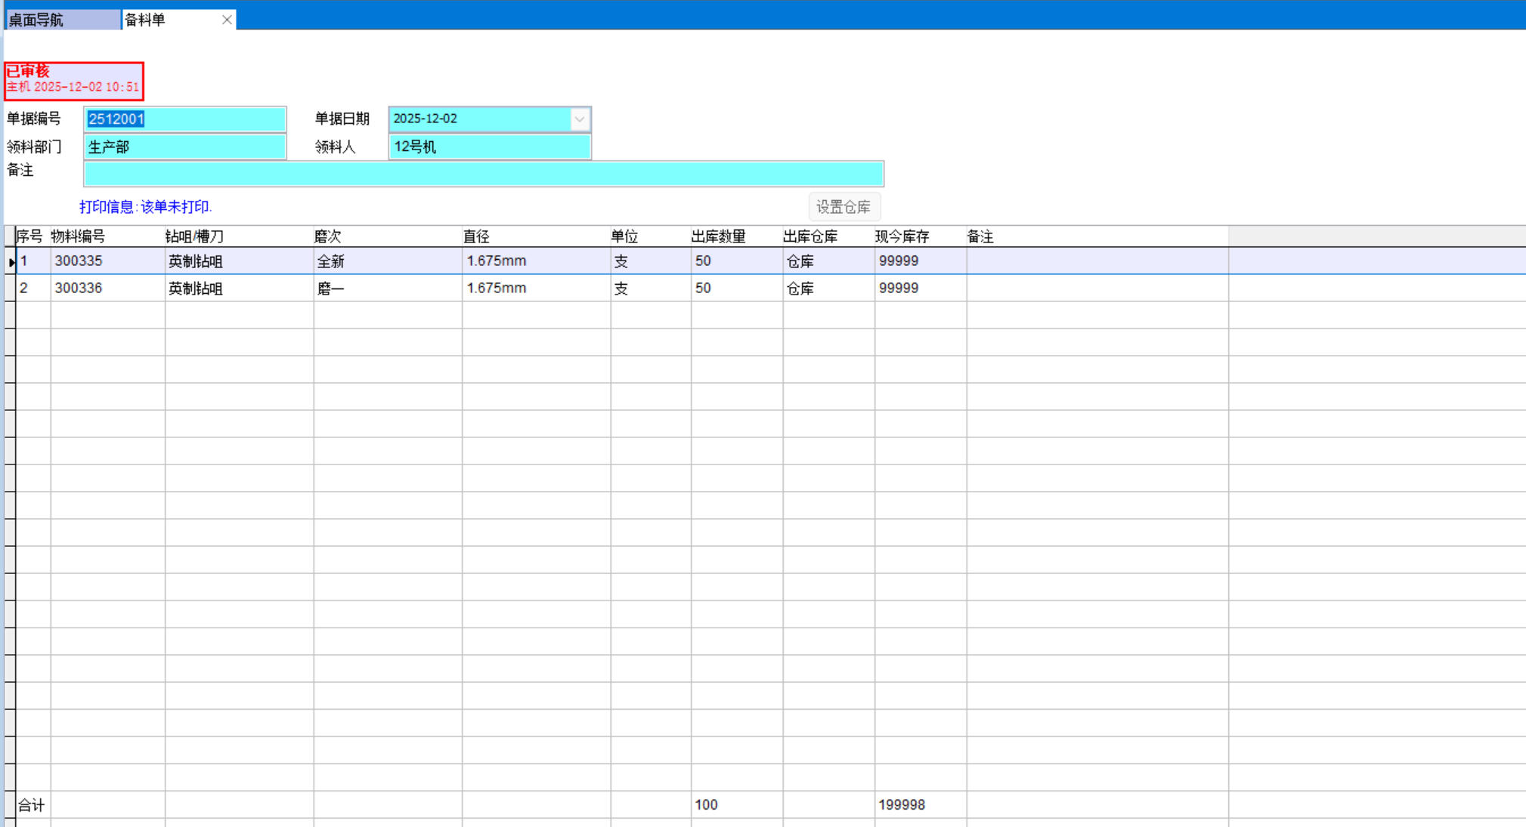Image resolution: width=1526 pixels, height=827 pixels.
Task: Click the row pointer arrow on row 1
Action: (x=11, y=262)
